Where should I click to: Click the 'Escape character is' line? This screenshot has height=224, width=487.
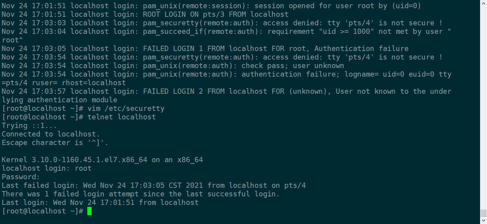pyautogui.click(x=55, y=143)
